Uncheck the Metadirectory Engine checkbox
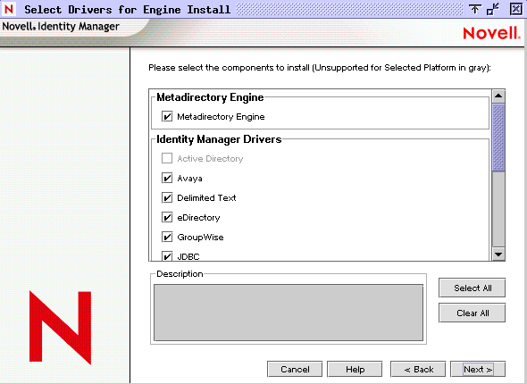This screenshot has width=527, height=384. click(167, 116)
